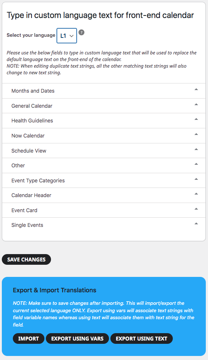Click the arrow icon beside Other

196,164
